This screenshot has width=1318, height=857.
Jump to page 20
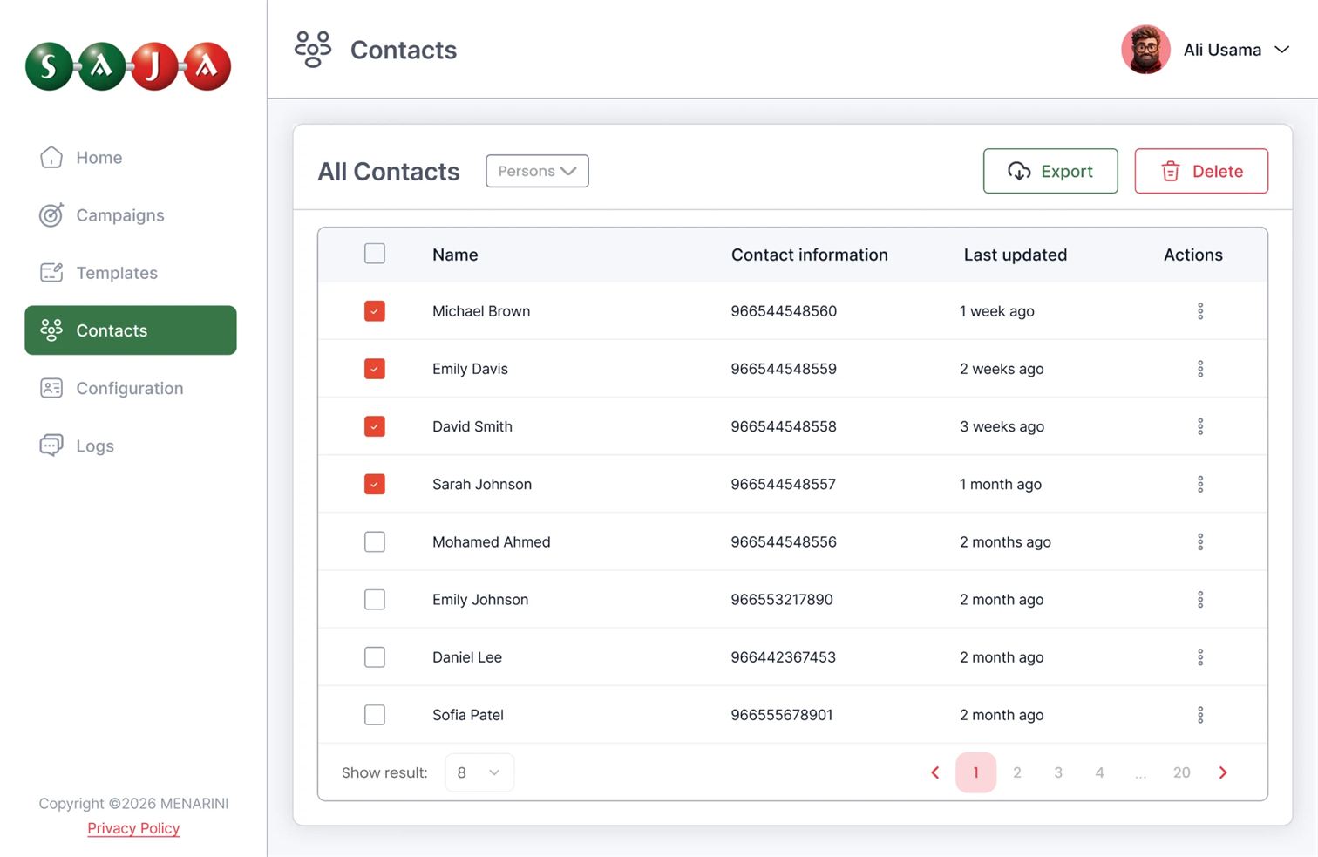(1182, 772)
